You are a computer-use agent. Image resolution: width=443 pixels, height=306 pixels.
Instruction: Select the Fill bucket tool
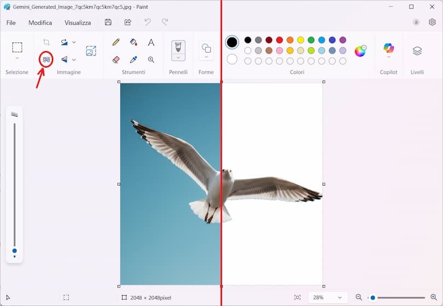tap(133, 42)
